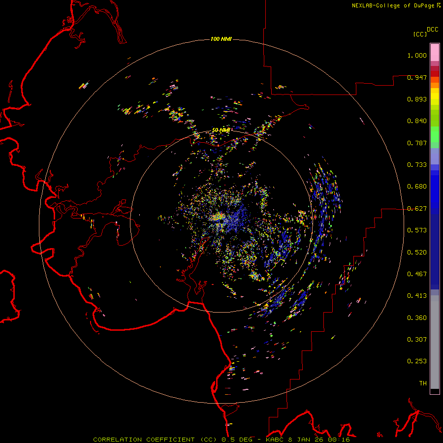Select the 0.467 scale value

(417, 274)
